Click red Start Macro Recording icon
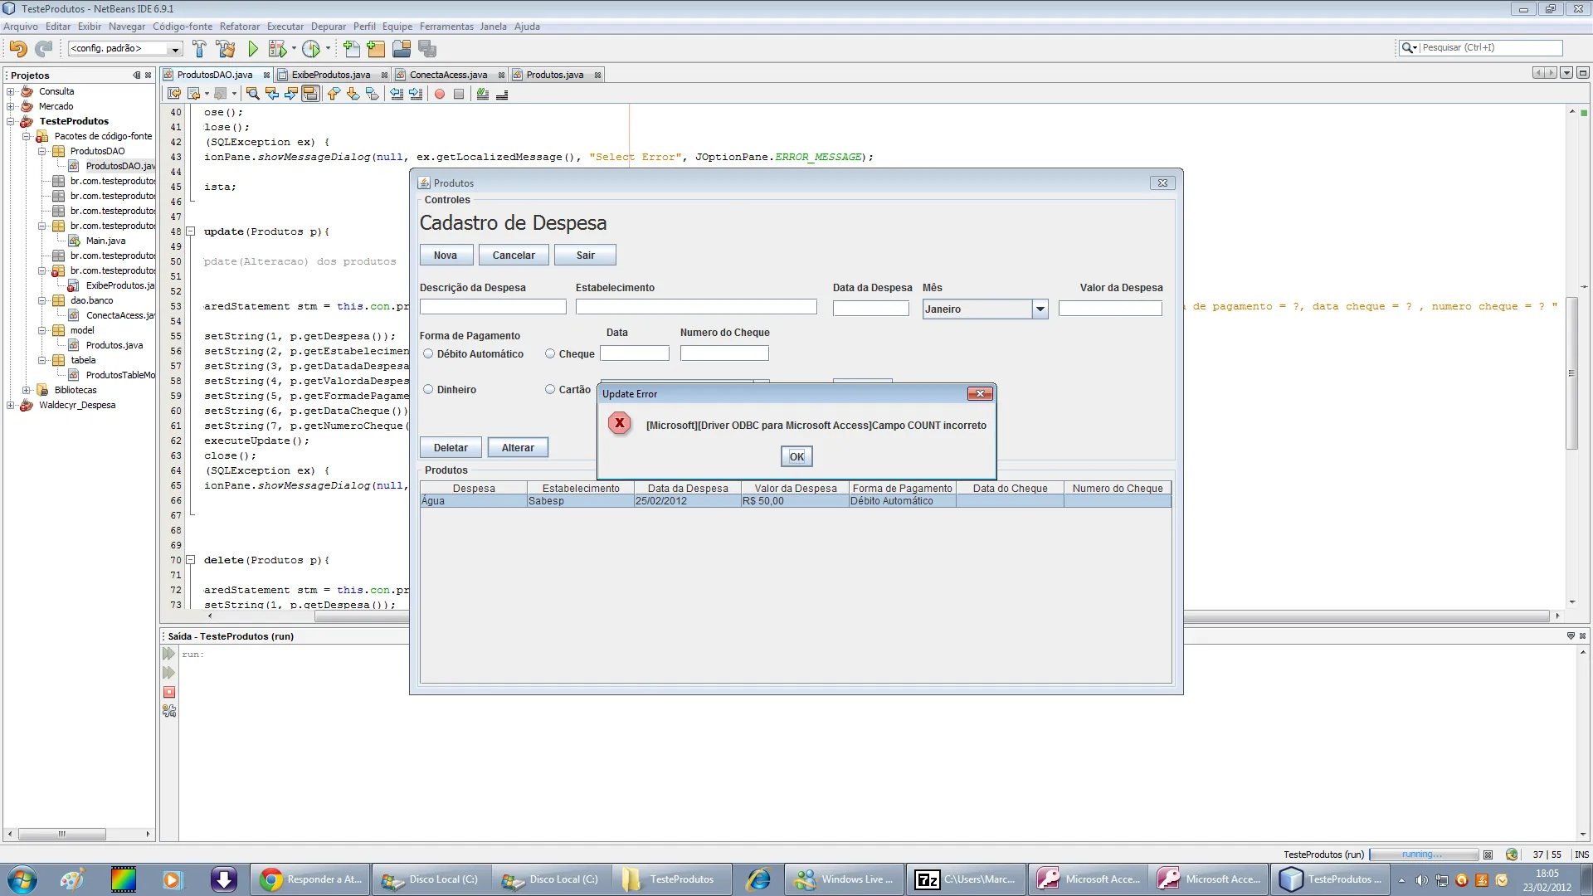The image size is (1593, 896). [440, 94]
